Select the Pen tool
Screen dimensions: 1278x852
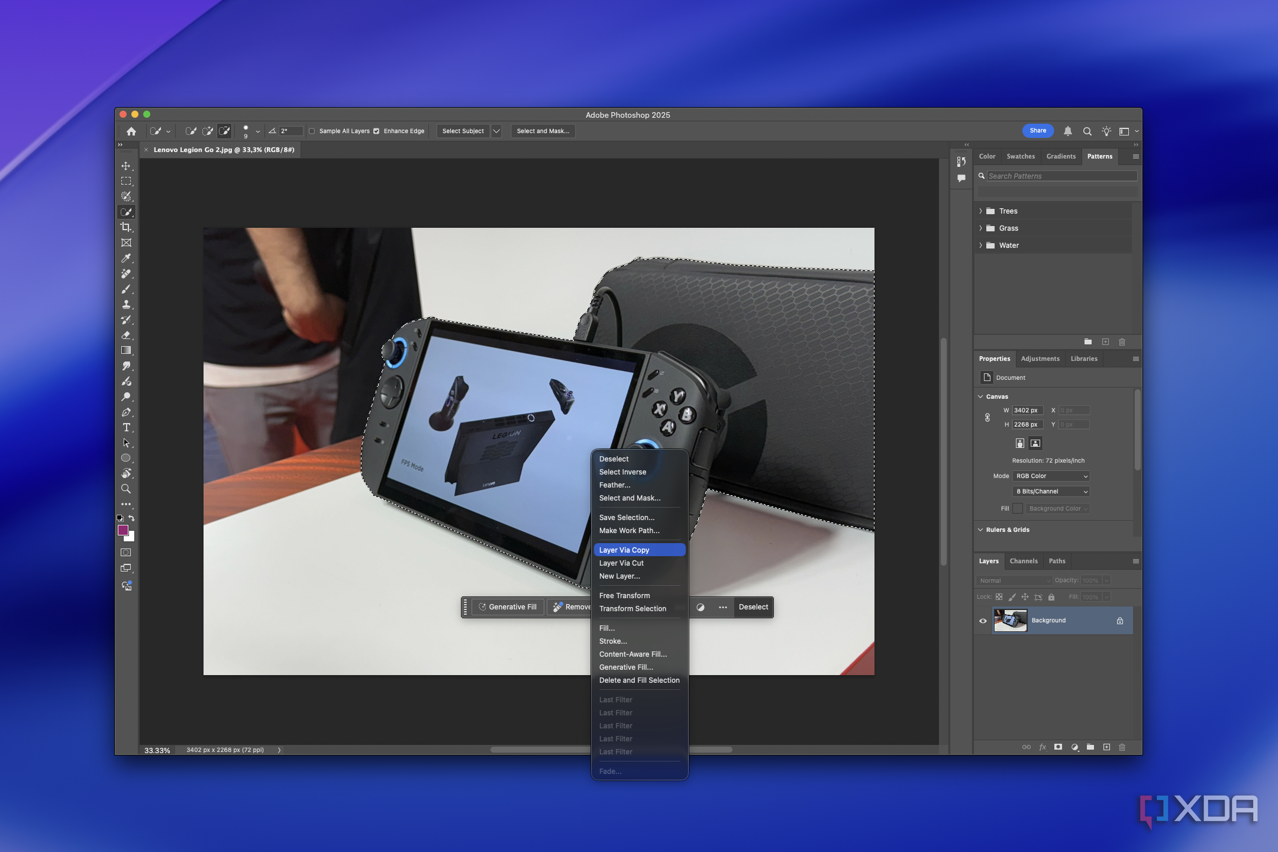[126, 412]
